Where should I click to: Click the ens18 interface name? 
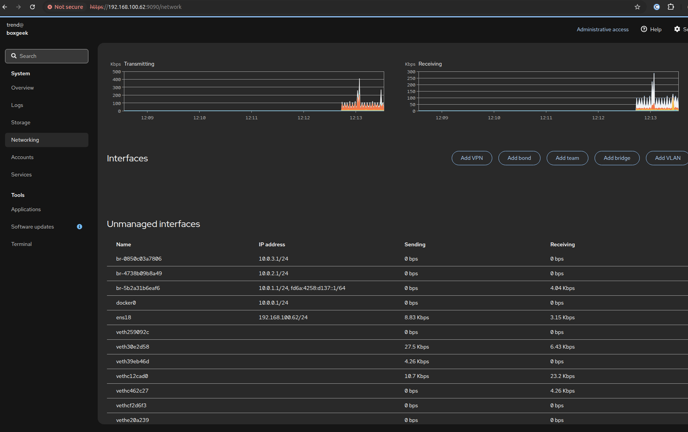click(124, 317)
